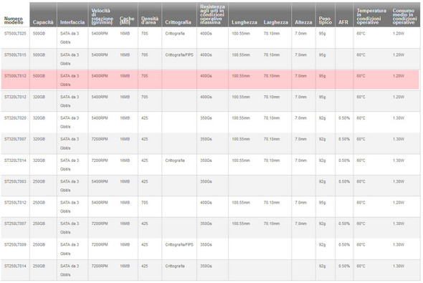This screenshot has width=423, height=283.
Task: Click the Capacità column header
Action: [43, 22]
